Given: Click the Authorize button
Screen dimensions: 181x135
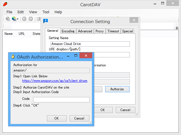Looking at the screenshot, I should click(x=117, y=89).
